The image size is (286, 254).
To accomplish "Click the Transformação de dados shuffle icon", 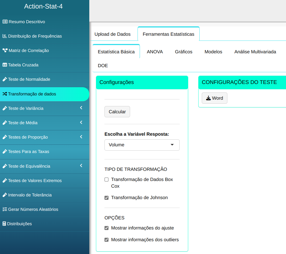I will [x=5, y=94].
